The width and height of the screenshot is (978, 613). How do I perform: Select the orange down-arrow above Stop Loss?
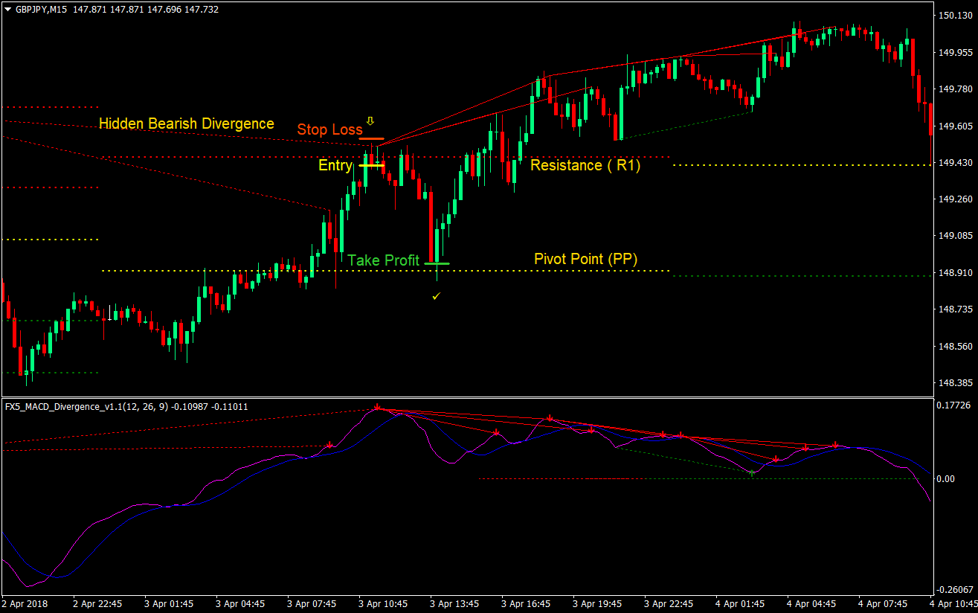coord(369,121)
